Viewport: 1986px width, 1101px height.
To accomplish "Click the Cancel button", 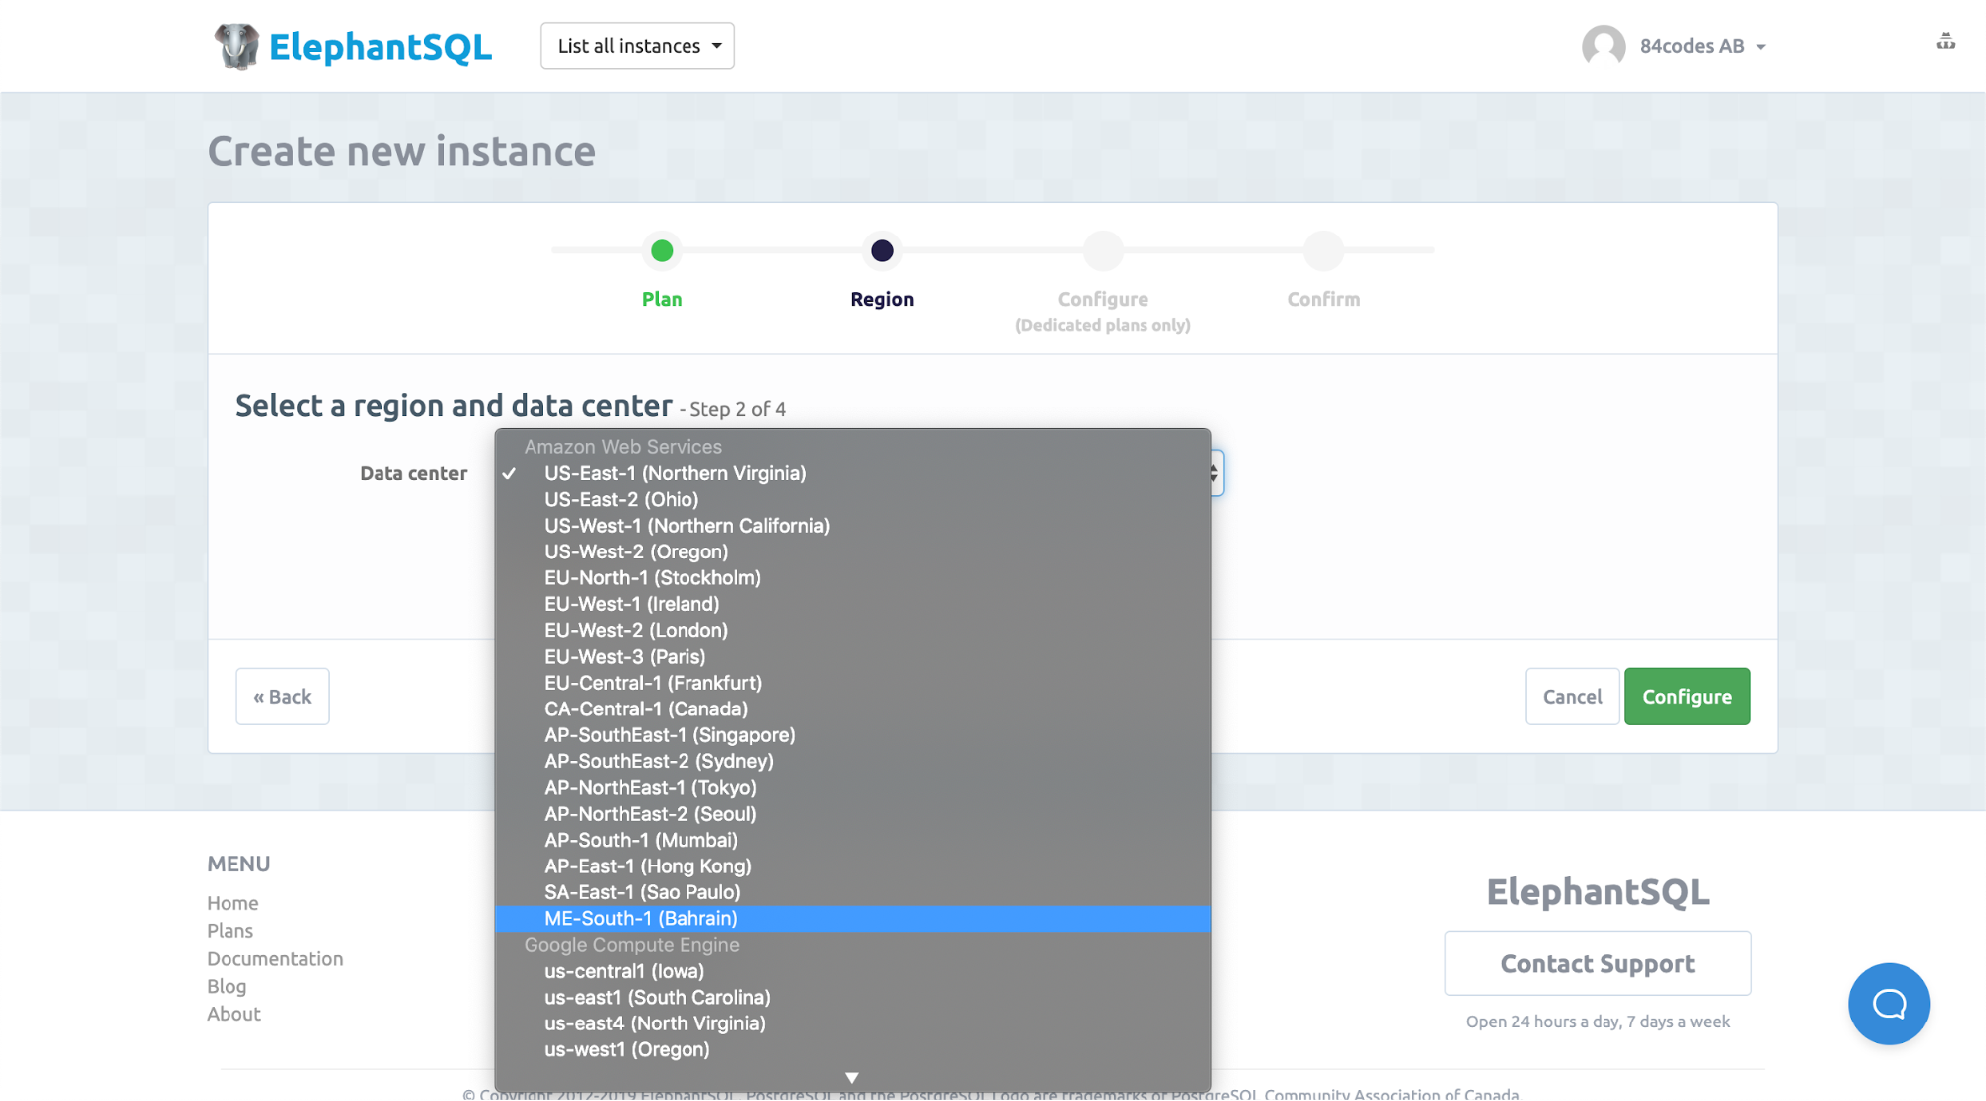I will pos(1572,697).
